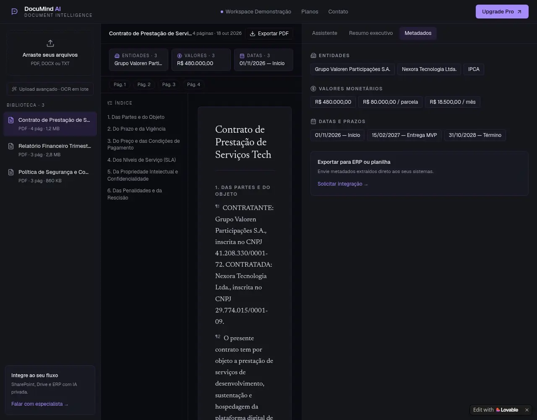The height and width of the screenshot is (420, 537).
Task: Go to index item 4. Dos Níveis de Serviço (SLA)
Action: [x=141, y=160]
